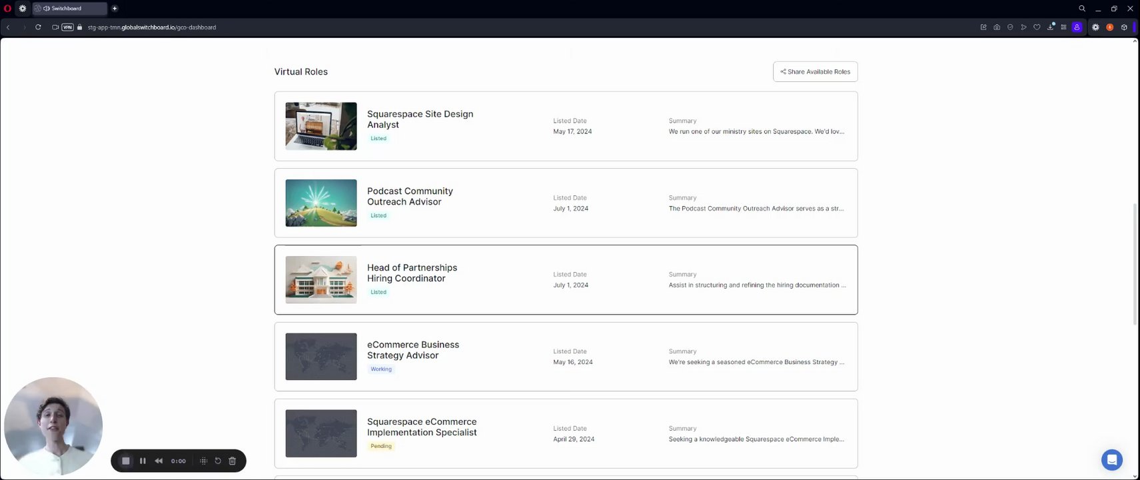Image resolution: width=1140 pixels, height=480 pixels.
Task: Rewind the recording with the double-arrow button
Action: pos(159,461)
